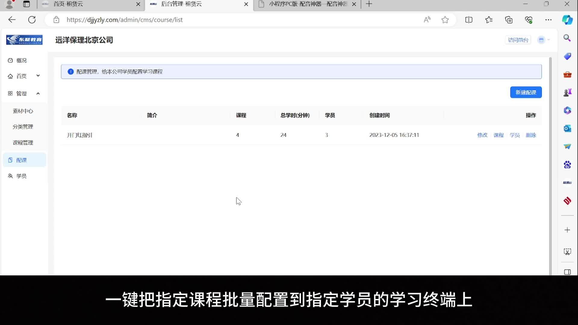
Task: Open Outlook icon in Edge sidebar
Action: 567,128
